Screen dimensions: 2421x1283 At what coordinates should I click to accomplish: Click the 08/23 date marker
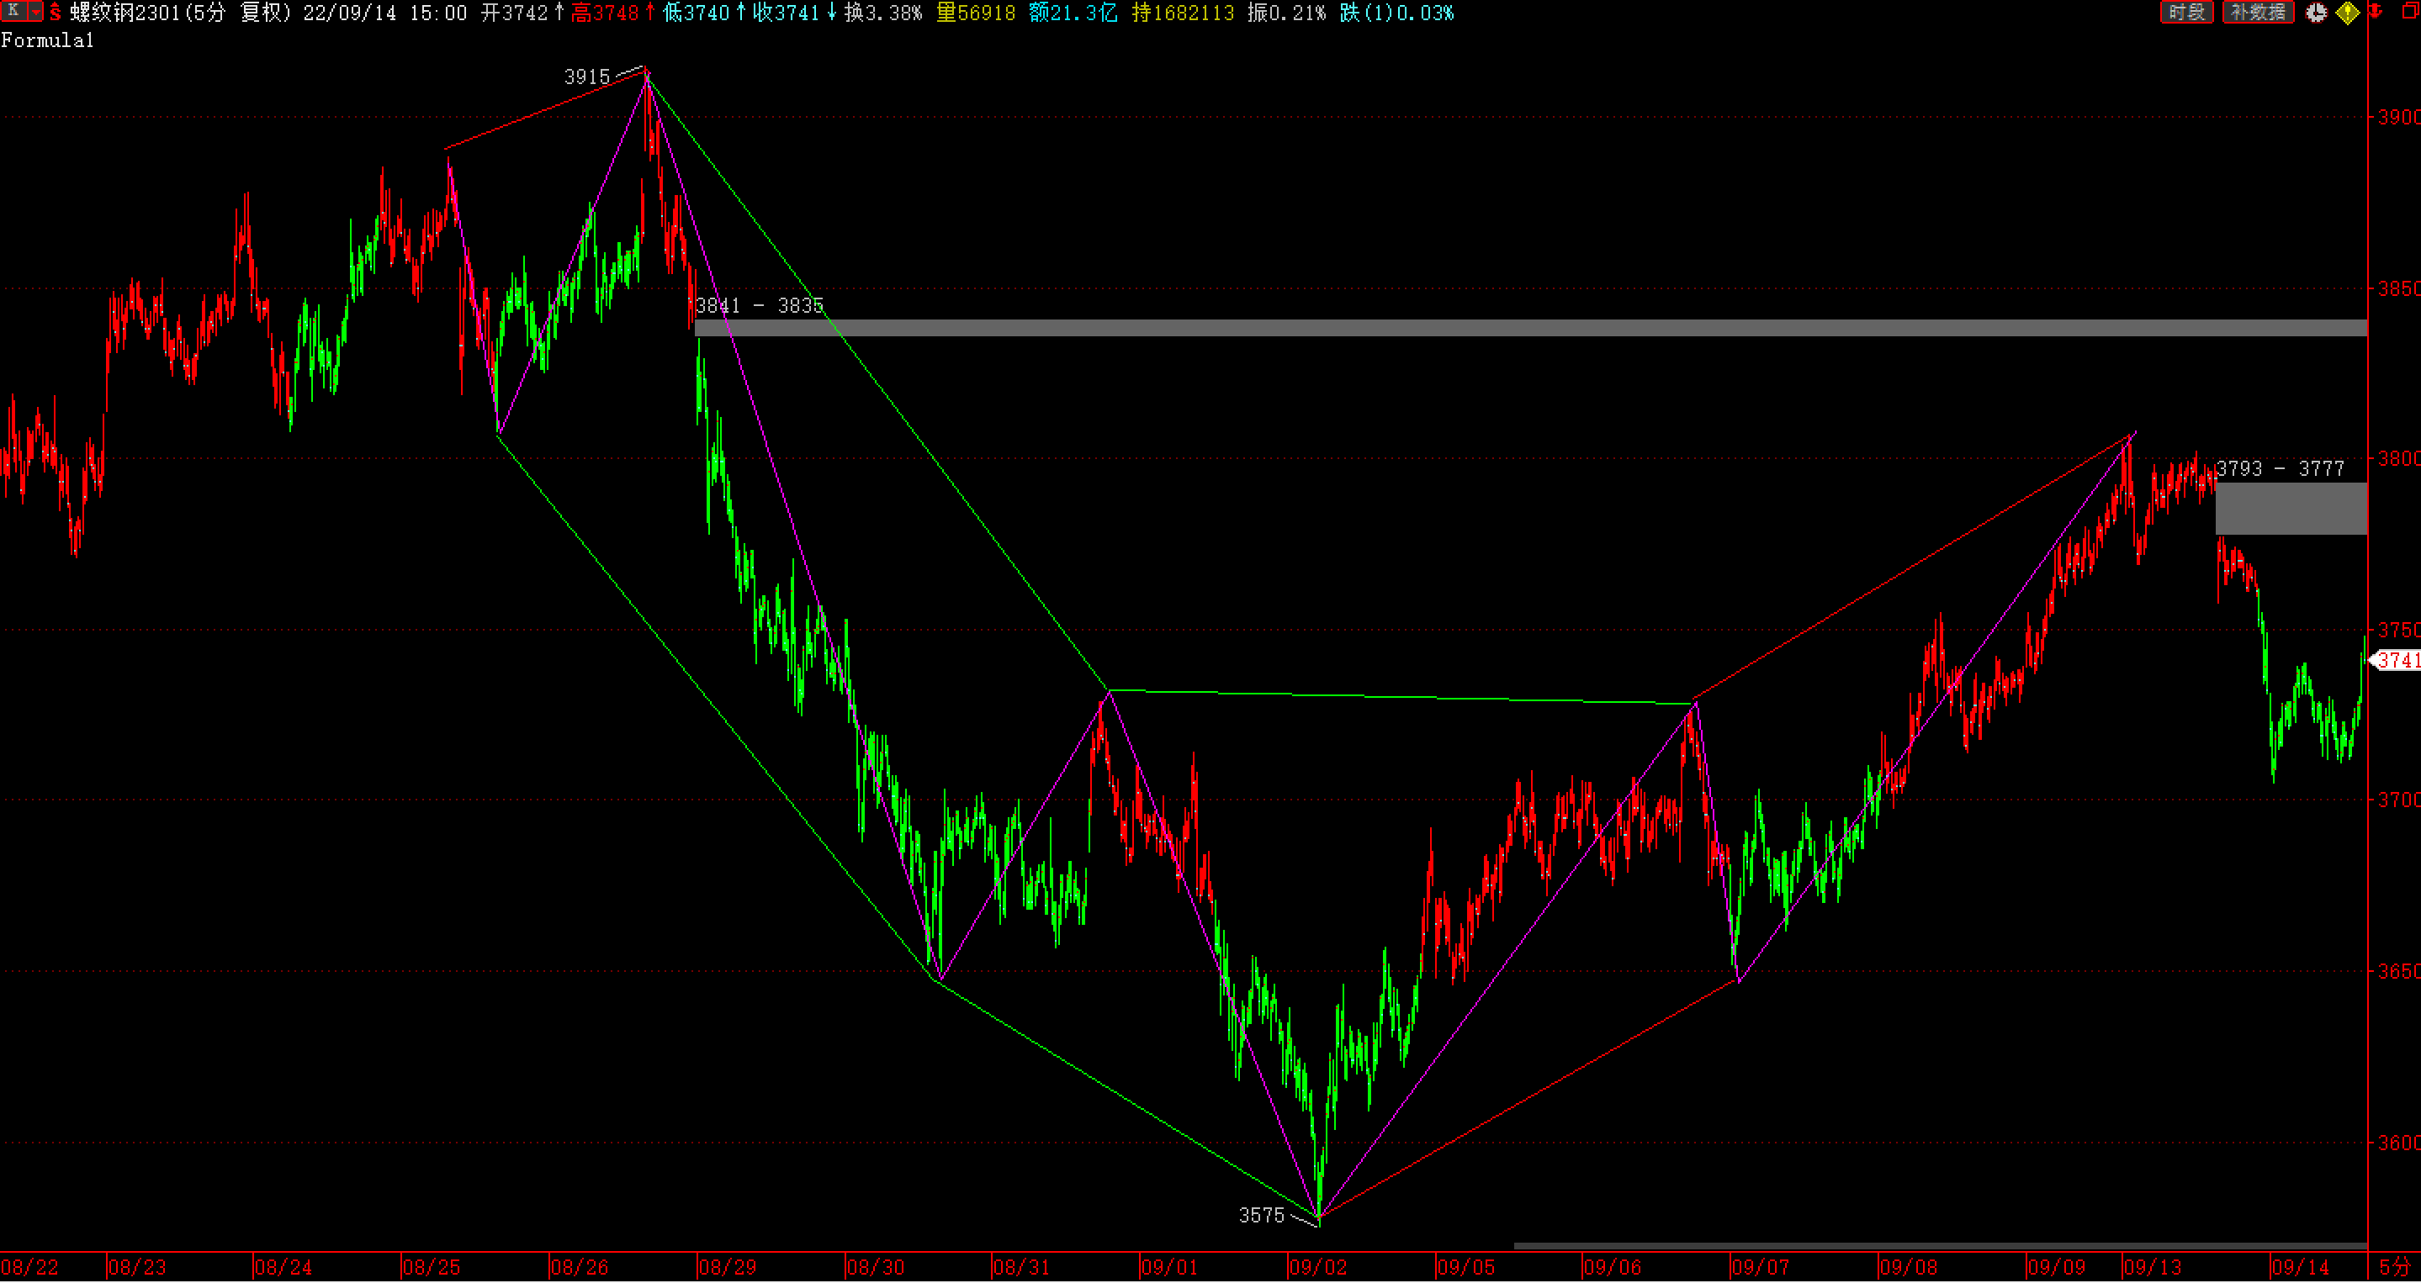[x=137, y=1268]
